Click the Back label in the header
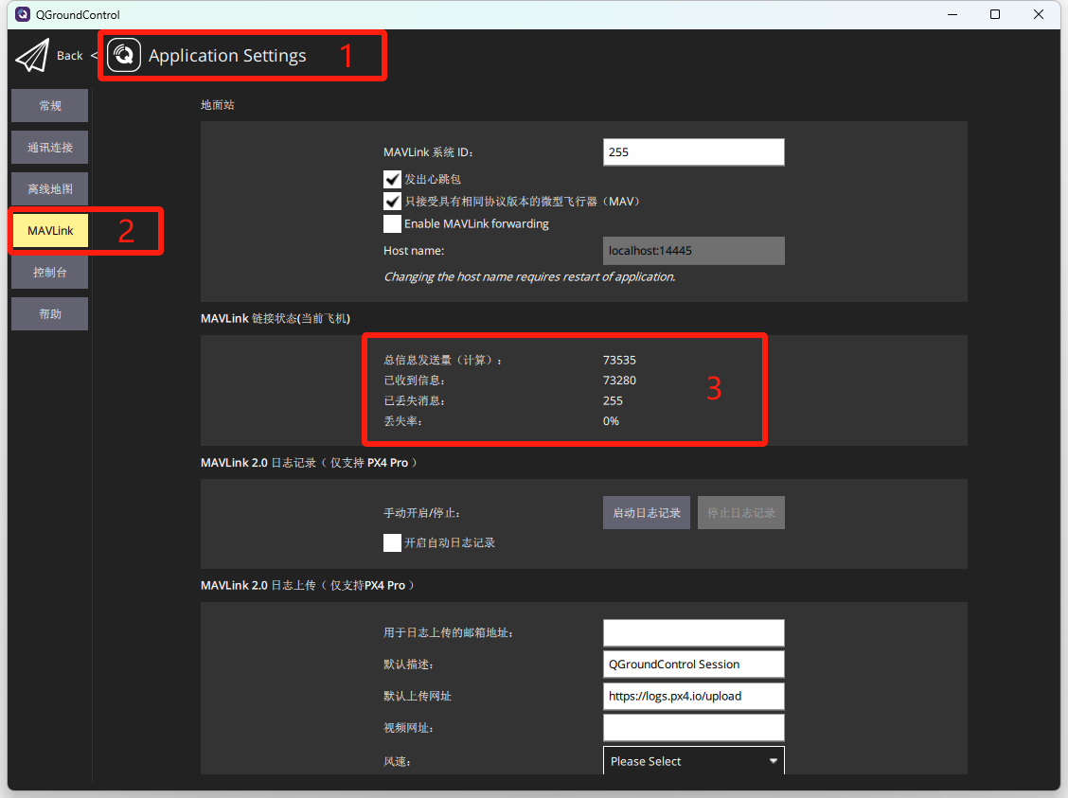This screenshot has width=1068, height=798. (69, 56)
